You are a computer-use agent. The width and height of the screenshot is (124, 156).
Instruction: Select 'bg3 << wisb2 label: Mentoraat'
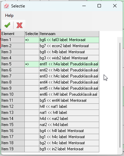tap(69, 58)
